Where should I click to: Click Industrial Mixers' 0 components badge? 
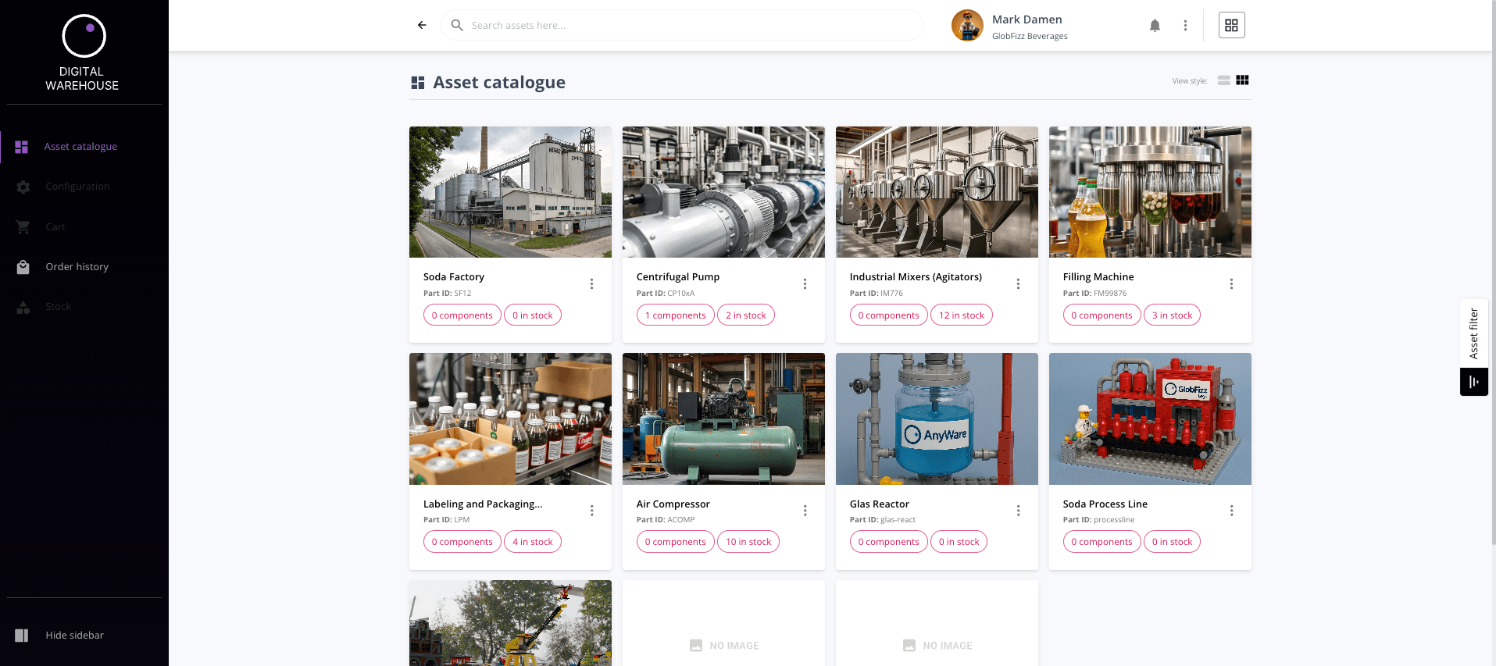[889, 315]
